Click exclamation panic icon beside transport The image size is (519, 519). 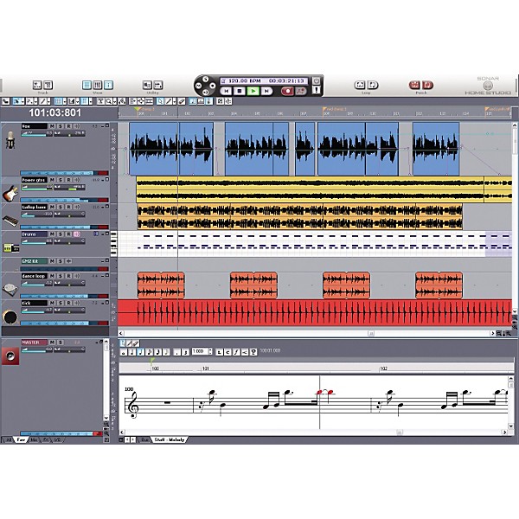(317, 90)
